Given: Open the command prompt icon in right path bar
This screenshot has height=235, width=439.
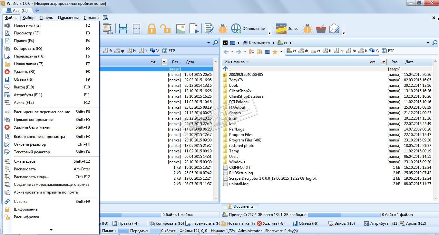Looking at the screenshot, I should pos(225,43).
